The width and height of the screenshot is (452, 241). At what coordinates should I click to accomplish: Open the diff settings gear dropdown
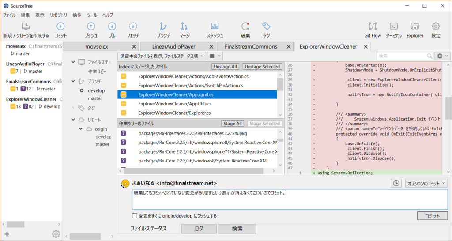pos(442,56)
